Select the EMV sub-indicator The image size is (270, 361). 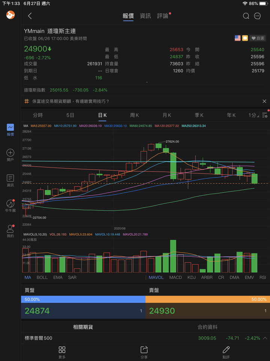click(x=249, y=278)
